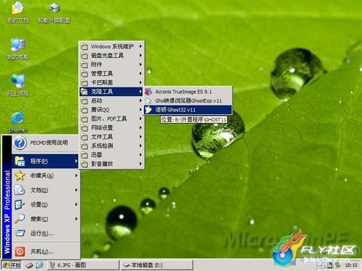Expand arrow next to Windows 系统维护

(x=140, y=46)
